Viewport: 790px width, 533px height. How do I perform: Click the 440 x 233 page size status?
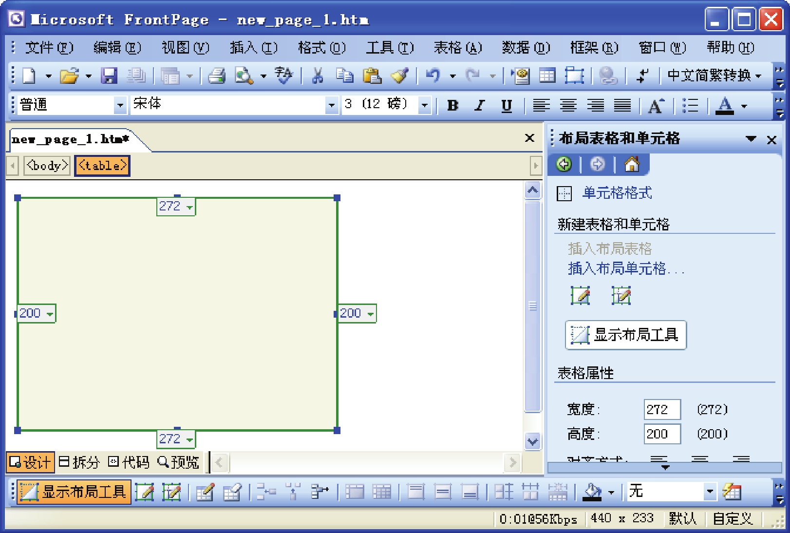pos(622,518)
